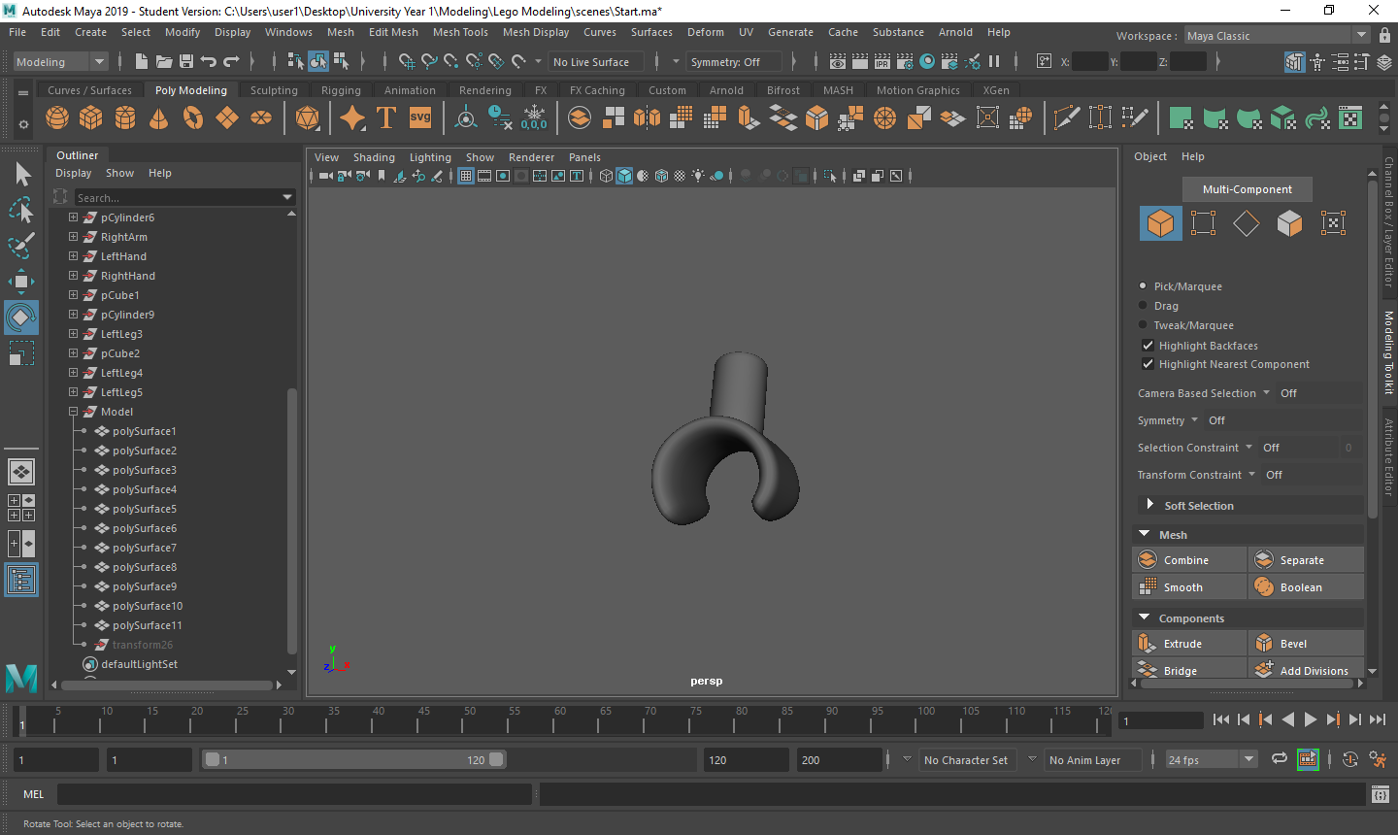Switch to the Sculpting shelf tab
Viewport: 1398px width, 835px height.
(x=274, y=90)
